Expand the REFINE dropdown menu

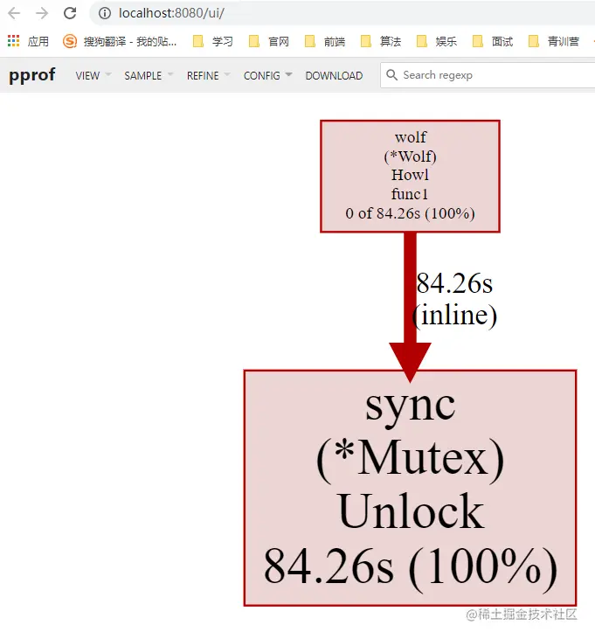pyautogui.click(x=209, y=75)
